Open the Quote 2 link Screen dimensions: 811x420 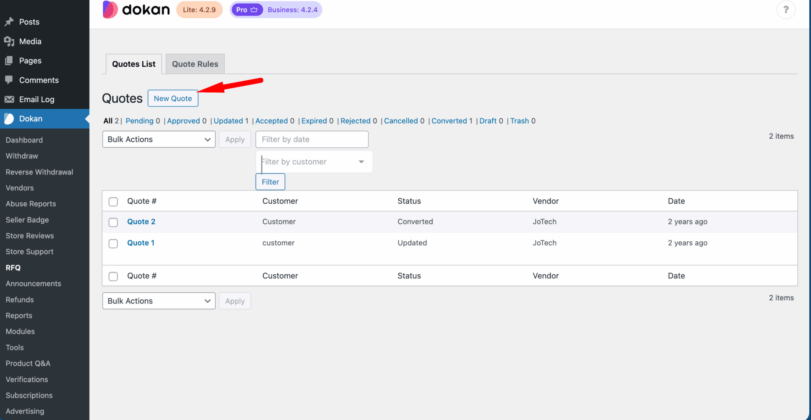click(141, 222)
